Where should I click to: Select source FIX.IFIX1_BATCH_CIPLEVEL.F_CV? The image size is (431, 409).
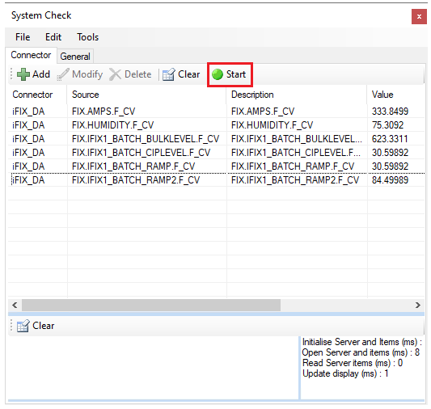point(141,153)
